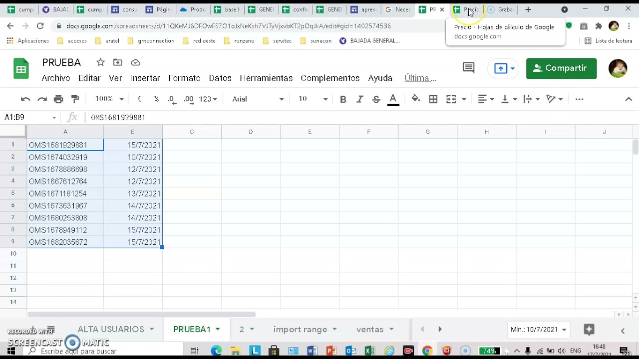Toggle italic formatting
Screen dimensions: 639x359
coord(359,99)
